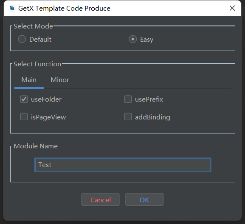Open the Minor tab
245x224 pixels.
60,80
